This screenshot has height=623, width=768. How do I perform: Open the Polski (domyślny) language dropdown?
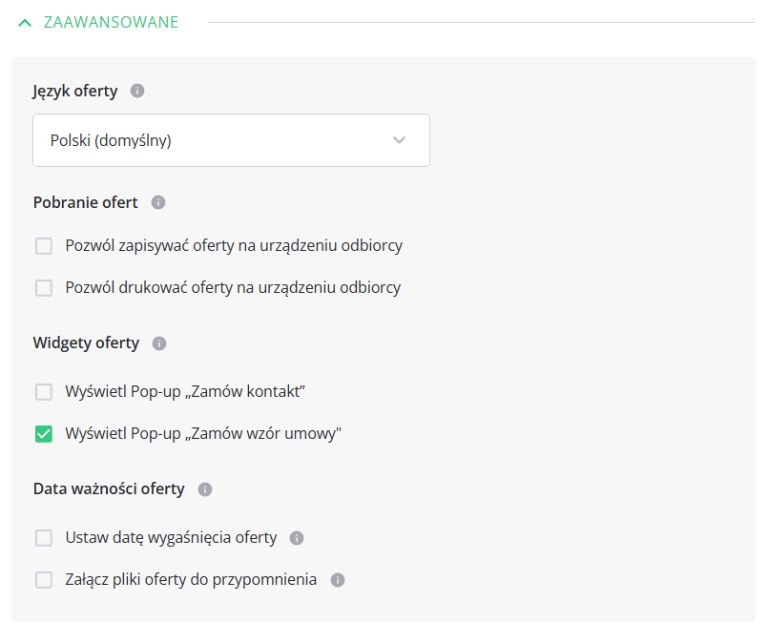[231, 140]
